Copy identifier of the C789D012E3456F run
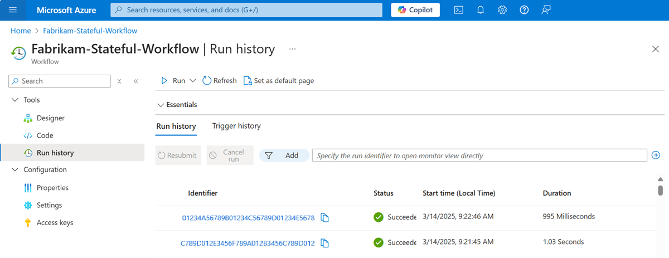This screenshot has height=258, width=669. pyautogui.click(x=324, y=243)
